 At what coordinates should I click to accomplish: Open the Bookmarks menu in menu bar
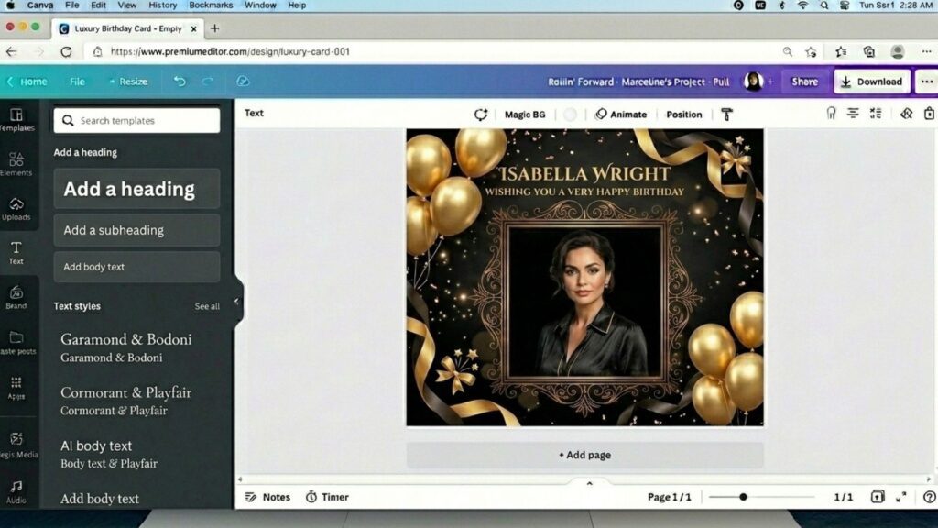[211, 5]
